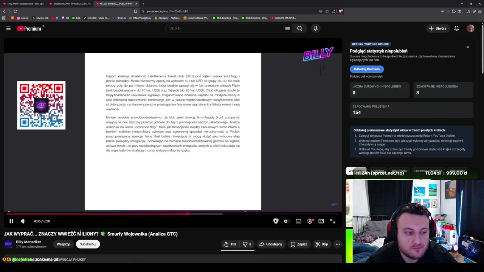Open more actions three-dot menu

[x=338, y=244]
